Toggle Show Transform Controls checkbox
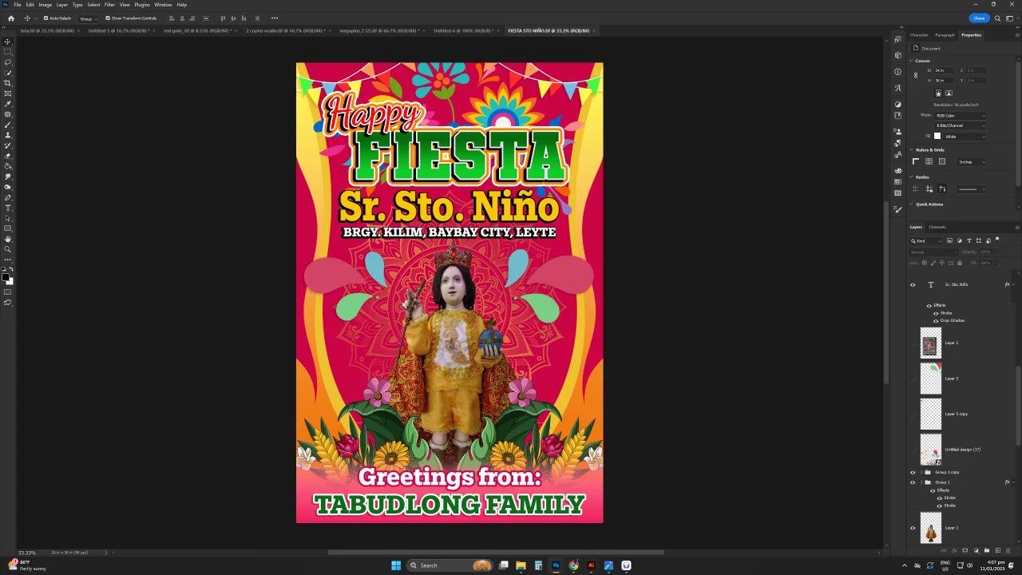The width and height of the screenshot is (1022, 575). (x=108, y=18)
